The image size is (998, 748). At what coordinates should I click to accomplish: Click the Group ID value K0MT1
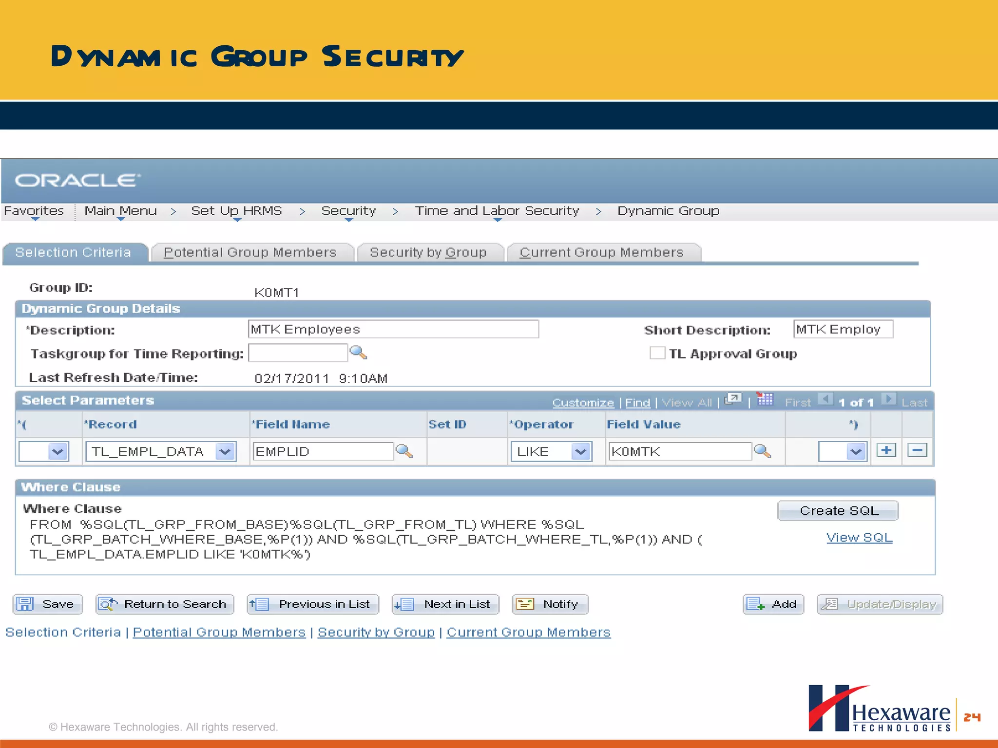pyautogui.click(x=277, y=293)
